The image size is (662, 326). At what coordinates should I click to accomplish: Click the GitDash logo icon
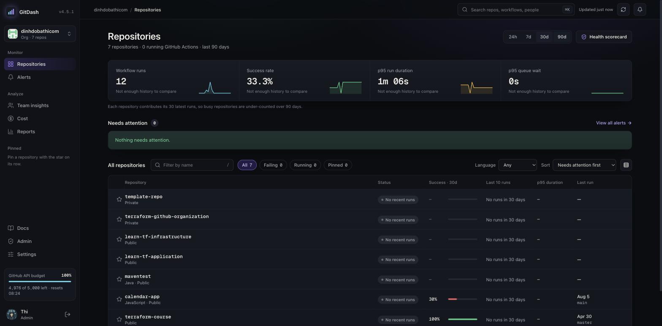click(x=11, y=12)
